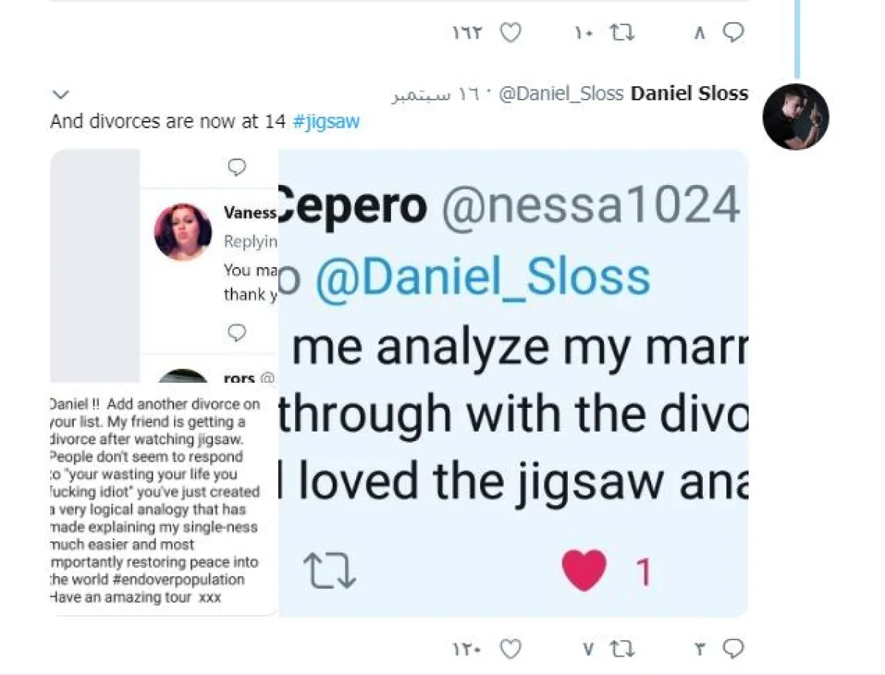
Task: Like the previous tweet above
Action: pos(510,32)
